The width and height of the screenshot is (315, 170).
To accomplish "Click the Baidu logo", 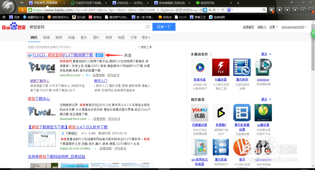I will click(x=14, y=26).
